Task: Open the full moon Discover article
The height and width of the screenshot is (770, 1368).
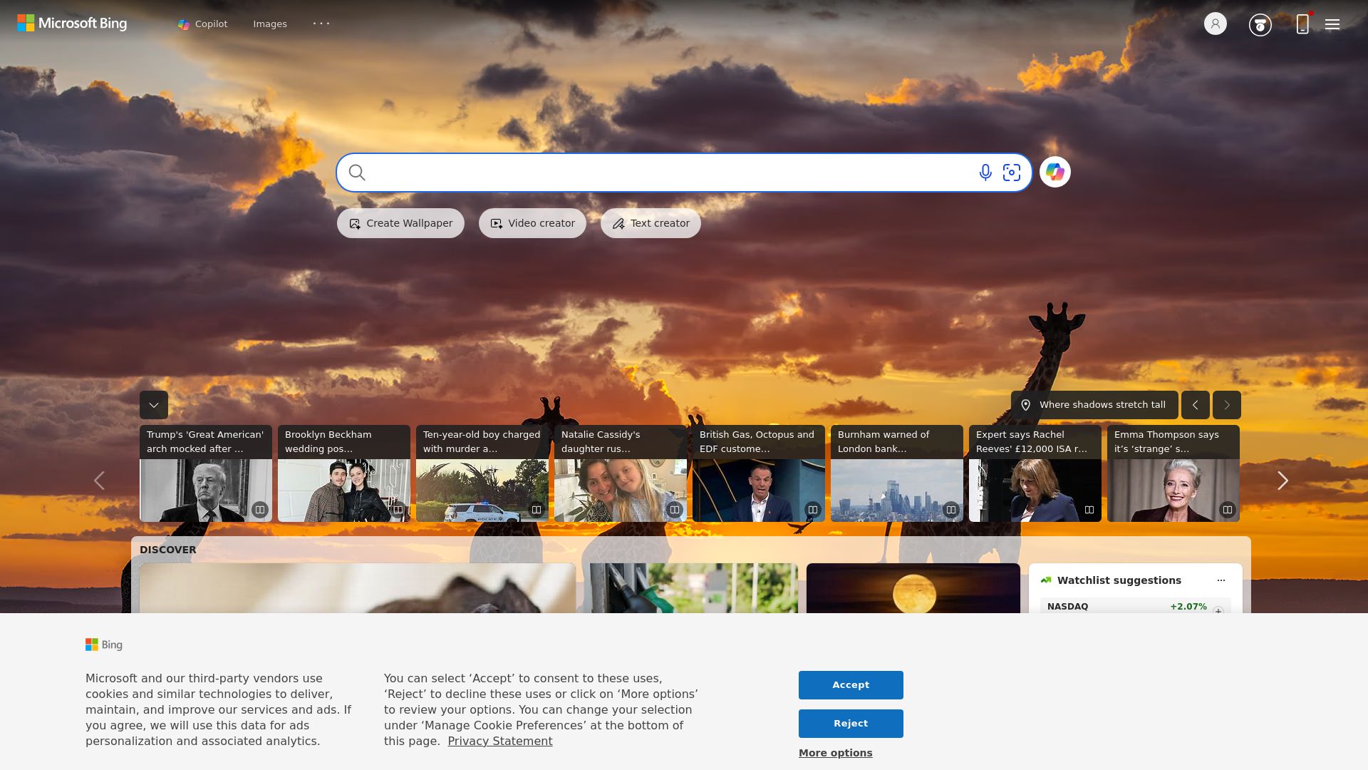Action: [913, 588]
